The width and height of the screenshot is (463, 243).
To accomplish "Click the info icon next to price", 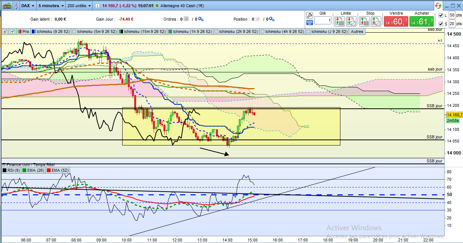I will 97,6.
